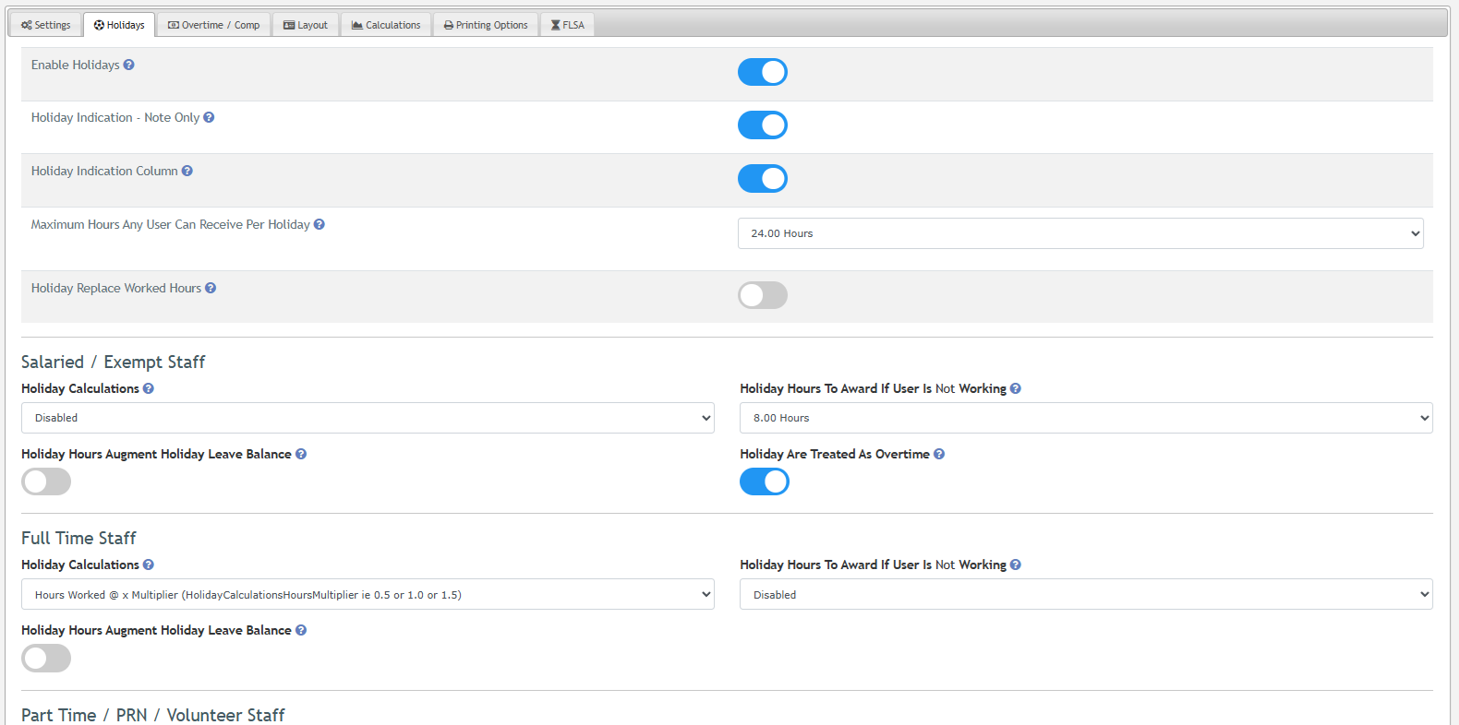Switch to the Overtime / Comp tab
Viewport: 1459px width, 725px height.
pyautogui.click(x=214, y=25)
